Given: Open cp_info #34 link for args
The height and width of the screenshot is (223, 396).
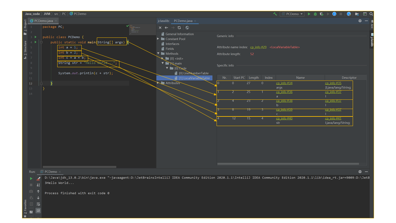Looking at the screenshot, I should click(284, 83).
